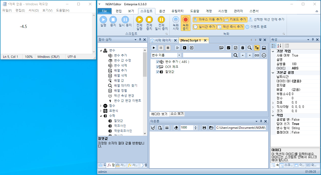Click the 중지 (stop) script icon

coord(113,20)
